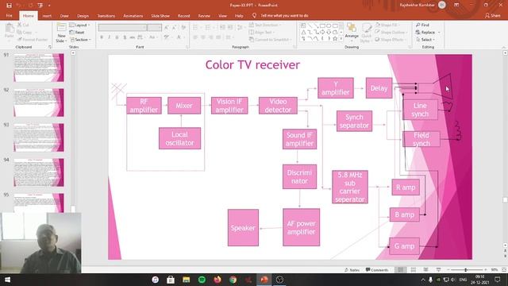The height and width of the screenshot is (286, 508).
Task: Open the Windows Start menu
Action: pyautogui.click(x=7, y=280)
